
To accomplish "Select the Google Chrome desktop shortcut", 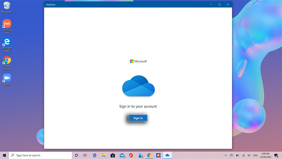I will pyautogui.click(x=7, y=63).
